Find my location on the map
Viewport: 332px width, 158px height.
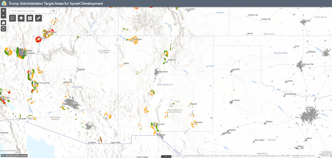pyautogui.click(x=3, y=29)
